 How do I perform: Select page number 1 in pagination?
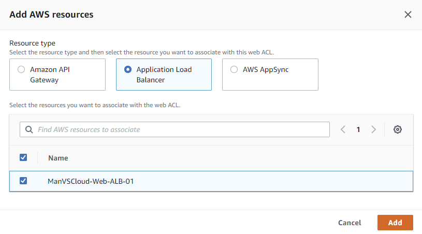(x=358, y=129)
